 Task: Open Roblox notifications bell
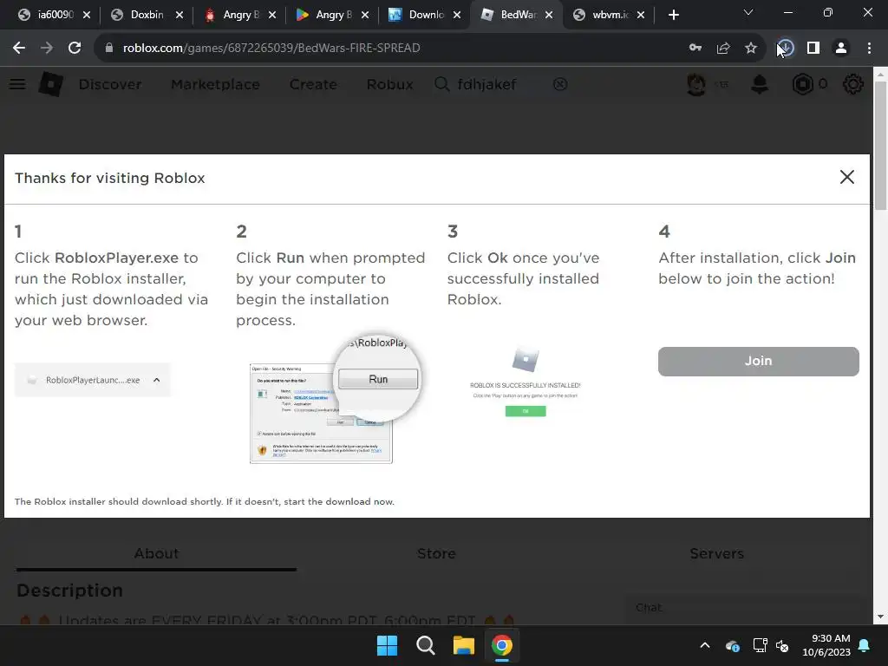tap(760, 84)
